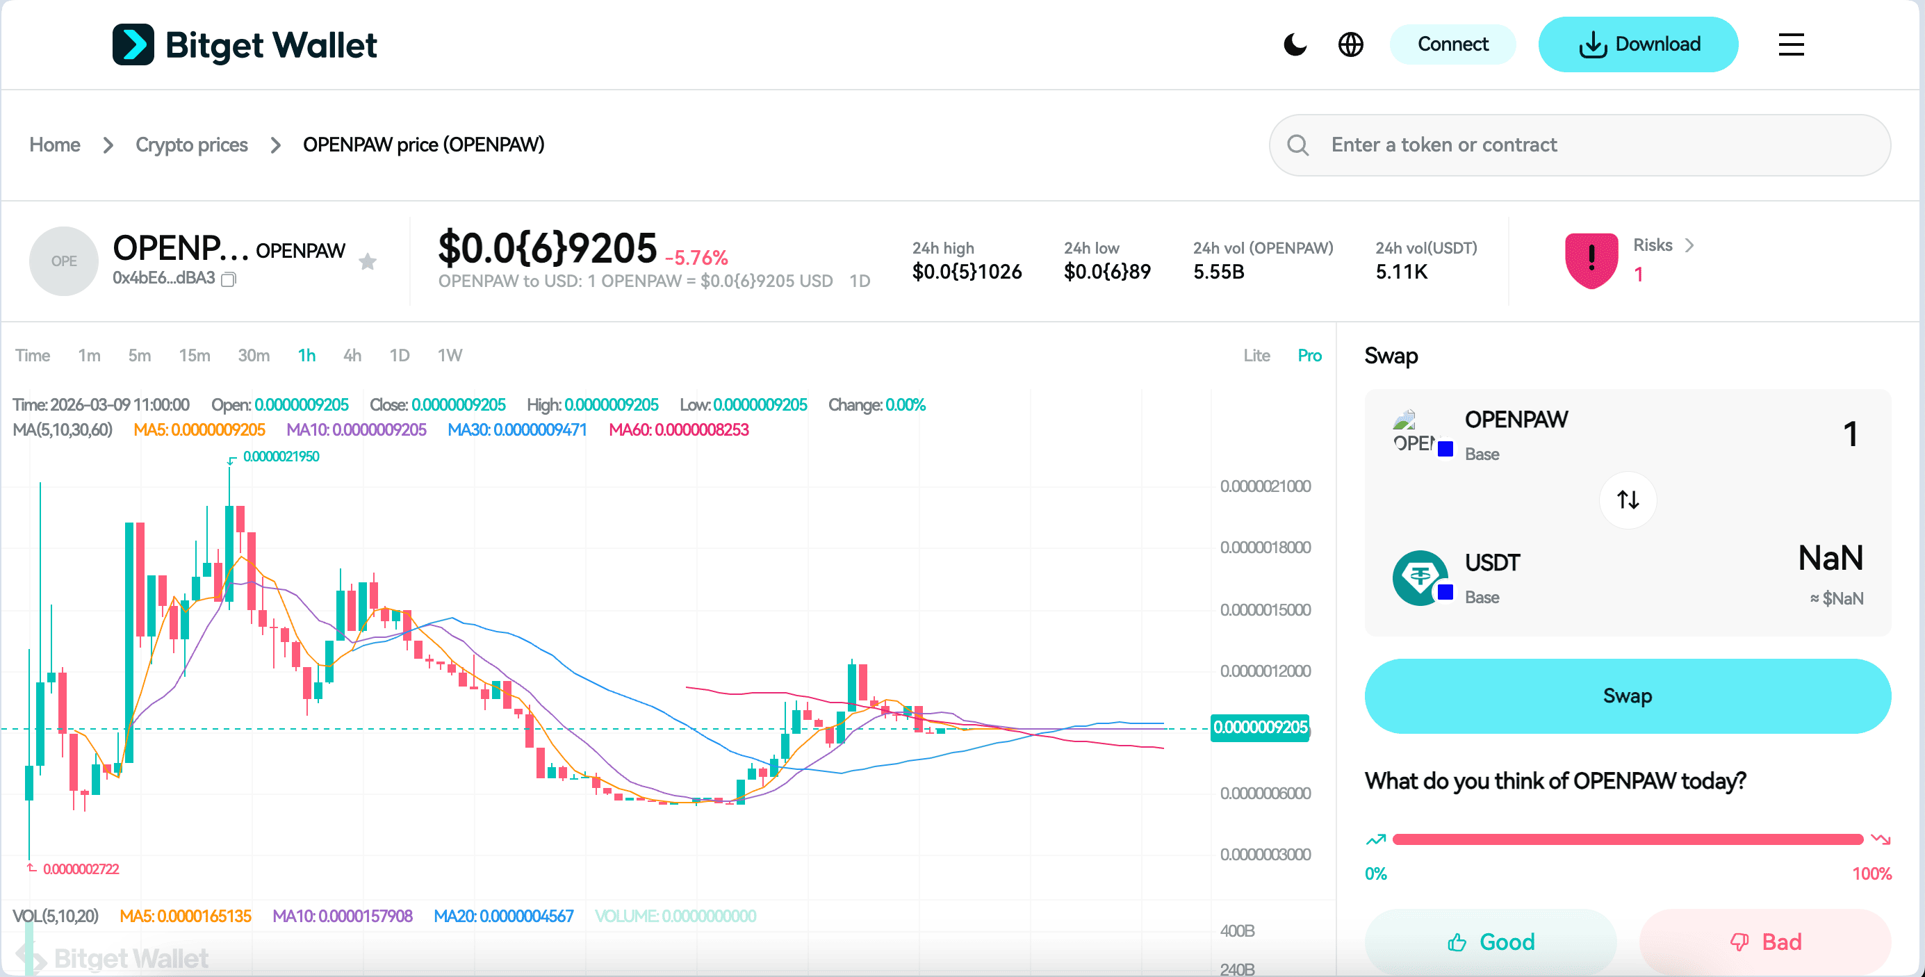
Task: Favorite OPENPAW using the star icon
Action: coord(368,261)
